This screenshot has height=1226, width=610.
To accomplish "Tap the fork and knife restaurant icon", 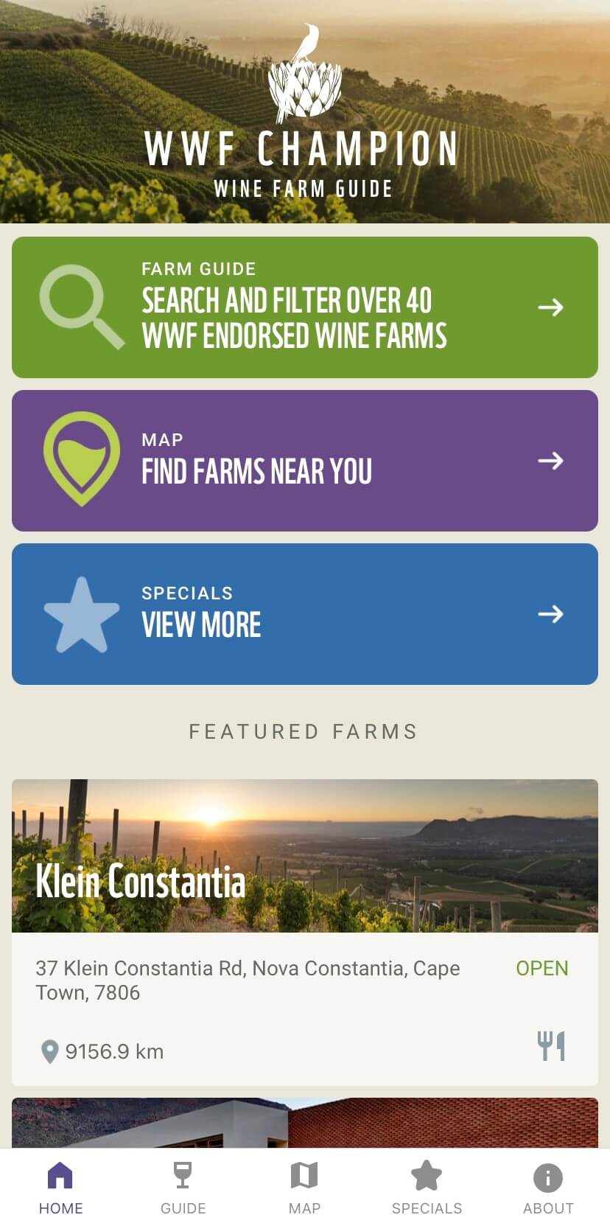I will (x=551, y=1046).
